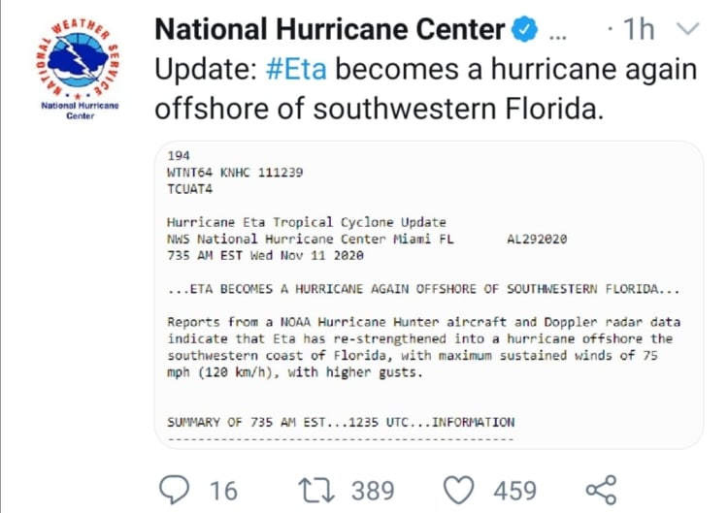
Task: Click the National Hurricane Center account name
Action: (x=328, y=30)
